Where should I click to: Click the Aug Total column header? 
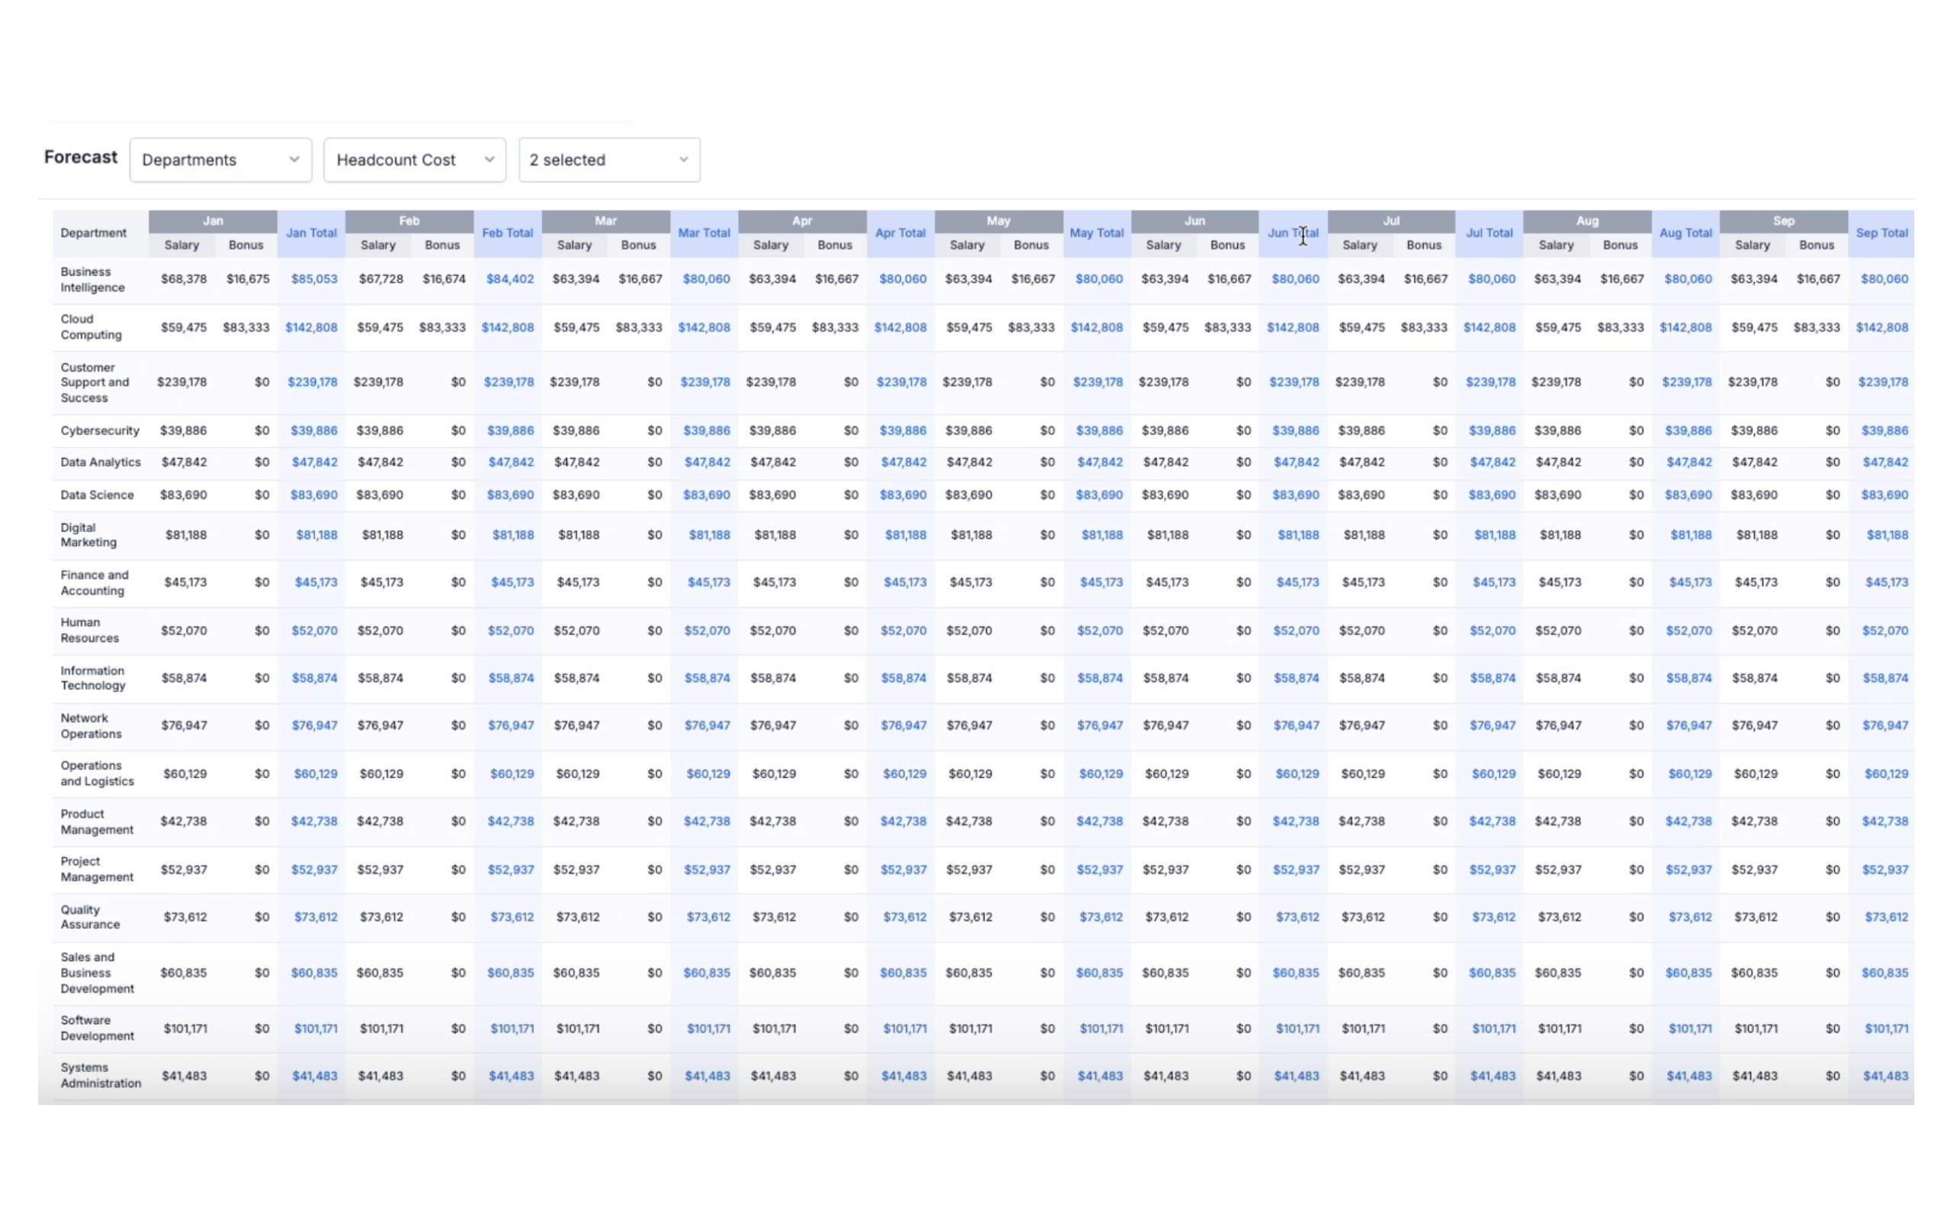1686,234
